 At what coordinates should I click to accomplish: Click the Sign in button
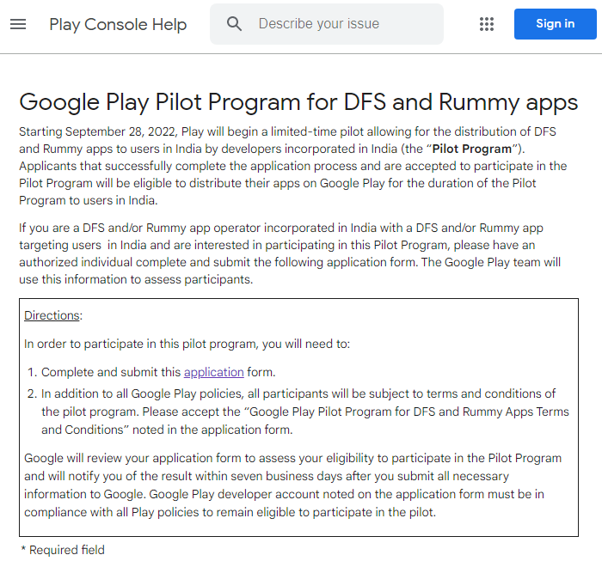point(556,24)
